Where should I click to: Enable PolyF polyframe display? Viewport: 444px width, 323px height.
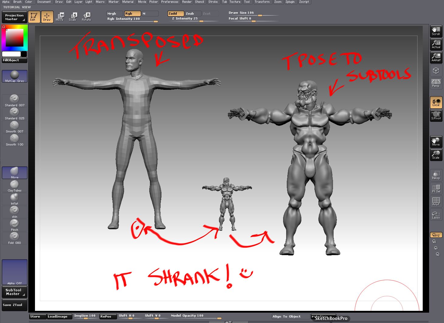pos(436,201)
